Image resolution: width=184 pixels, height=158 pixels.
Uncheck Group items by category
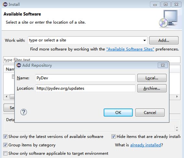pos(5,145)
